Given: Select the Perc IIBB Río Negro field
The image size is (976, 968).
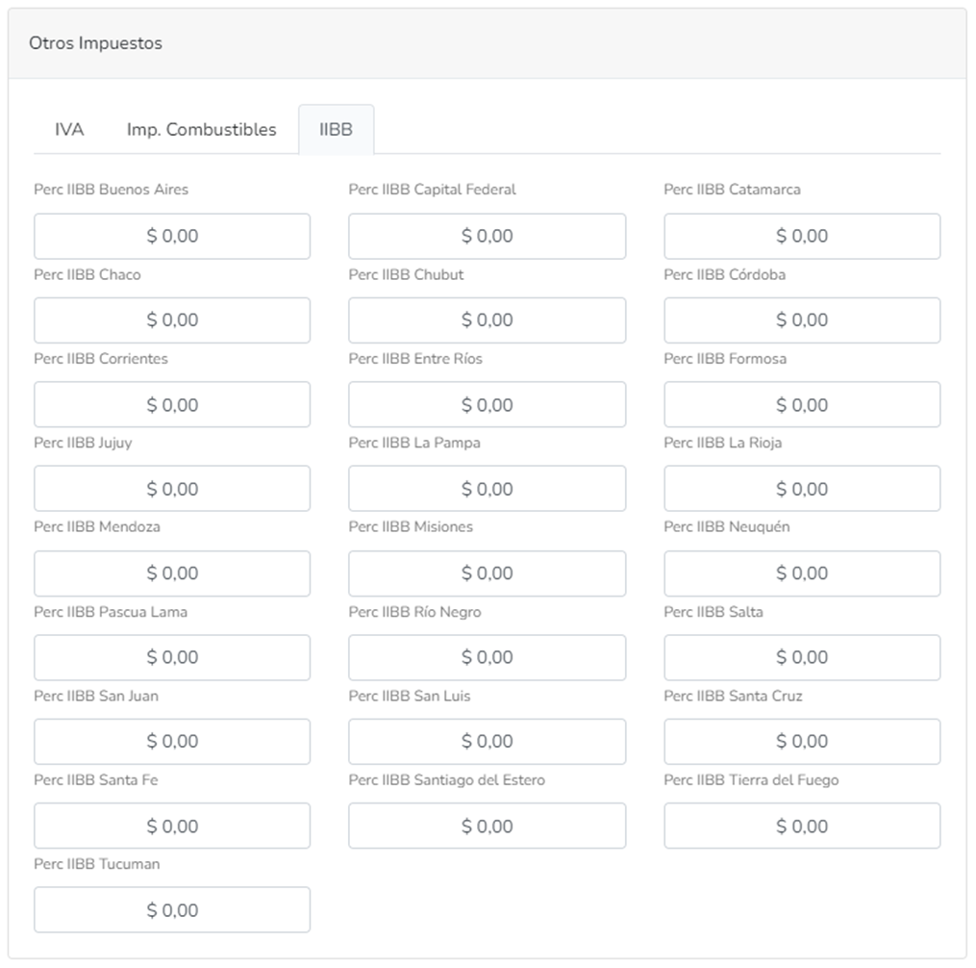Looking at the screenshot, I should [x=487, y=657].
